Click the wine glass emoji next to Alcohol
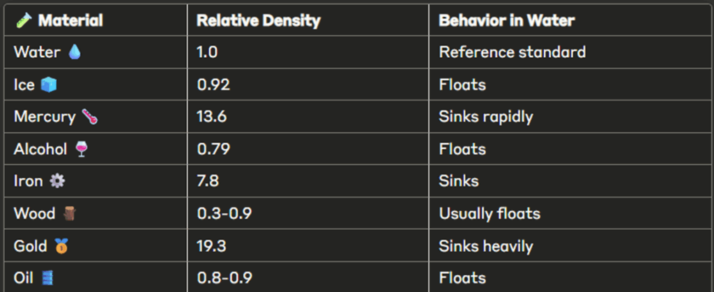Viewport: 714px width, 292px height. pyautogui.click(x=81, y=150)
